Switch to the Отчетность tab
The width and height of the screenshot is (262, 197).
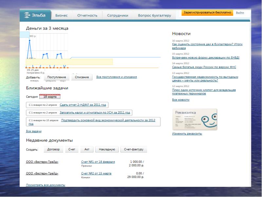coord(87,15)
